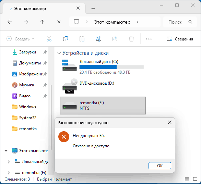201x184 pixels.
Task: Click 'Элементов: 3' in status bar
Action: (x=17, y=179)
